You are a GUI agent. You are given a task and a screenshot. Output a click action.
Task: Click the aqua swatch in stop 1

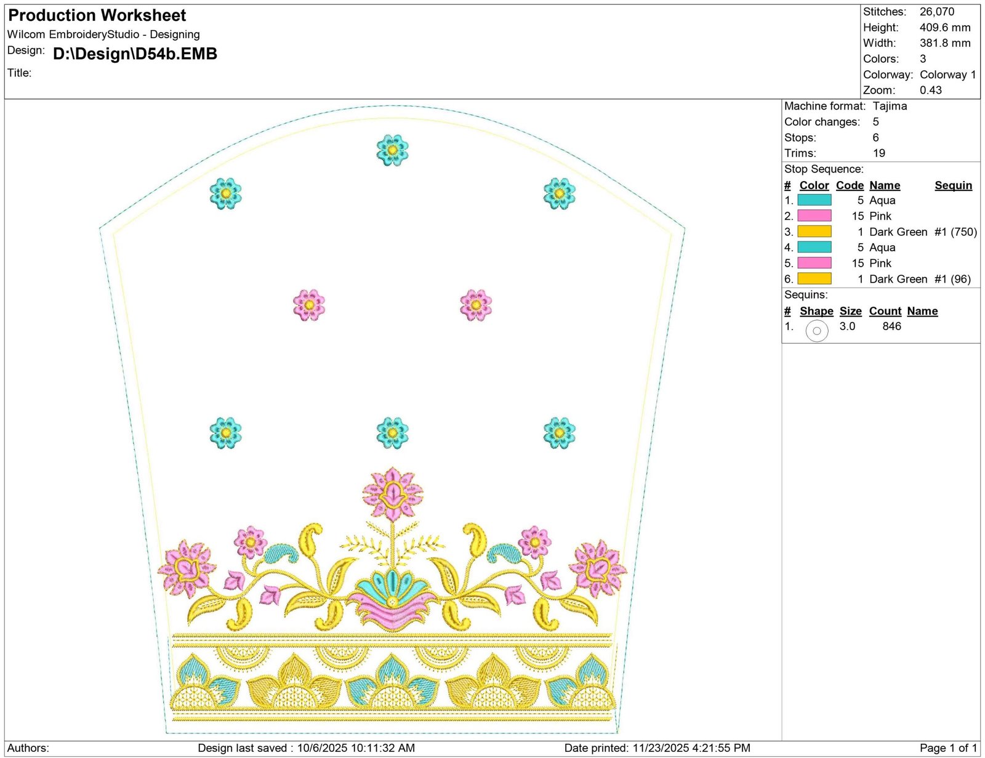tap(814, 200)
